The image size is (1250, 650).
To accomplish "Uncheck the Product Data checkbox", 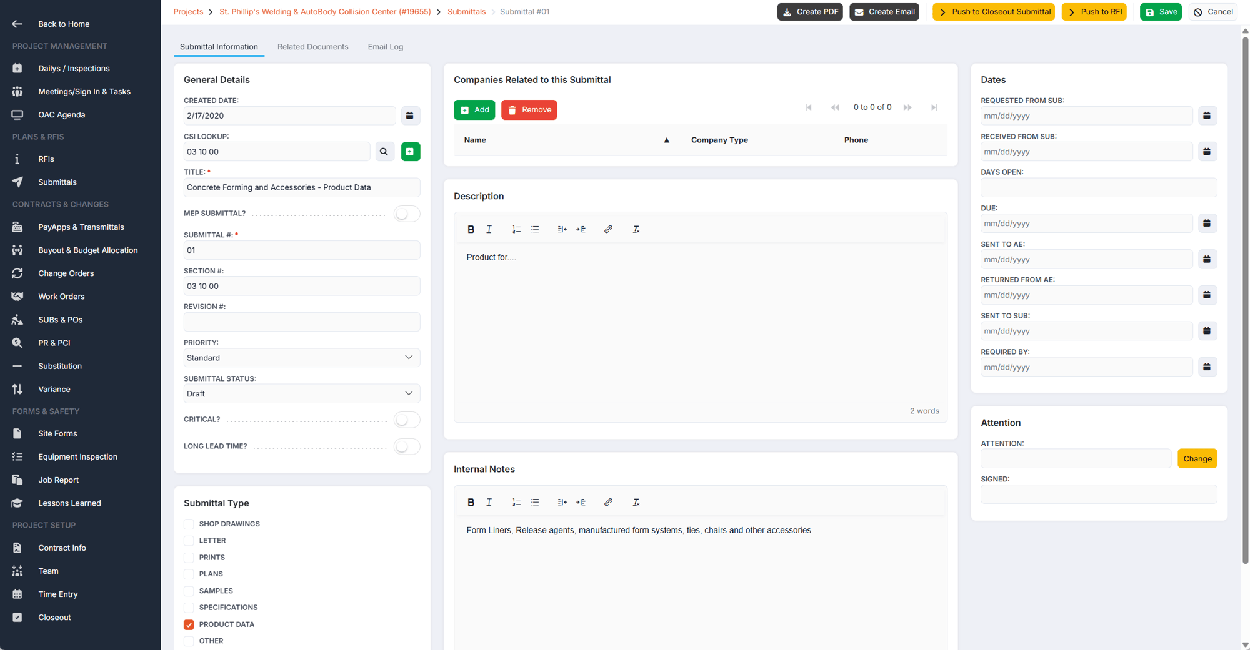I will coord(189,624).
